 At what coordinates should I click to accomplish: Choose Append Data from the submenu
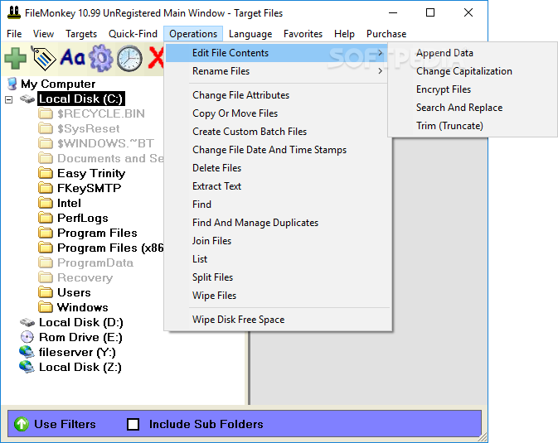point(473,53)
